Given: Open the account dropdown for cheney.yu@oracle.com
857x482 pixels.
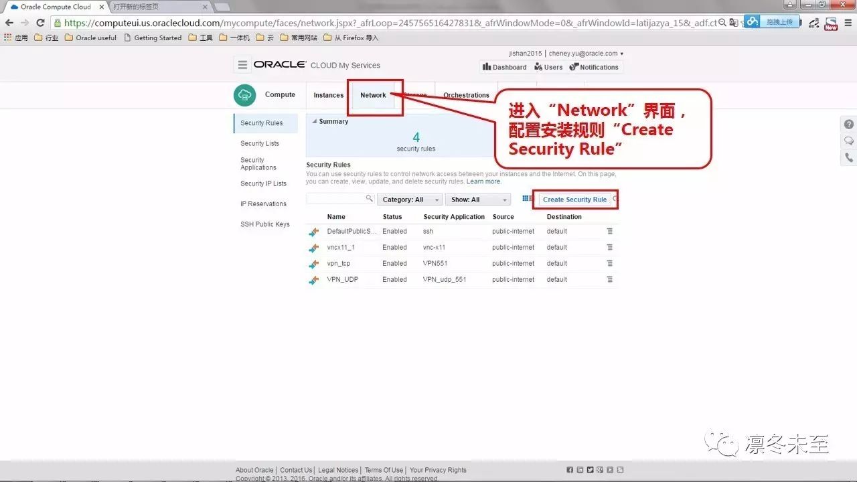Looking at the screenshot, I should [x=587, y=54].
